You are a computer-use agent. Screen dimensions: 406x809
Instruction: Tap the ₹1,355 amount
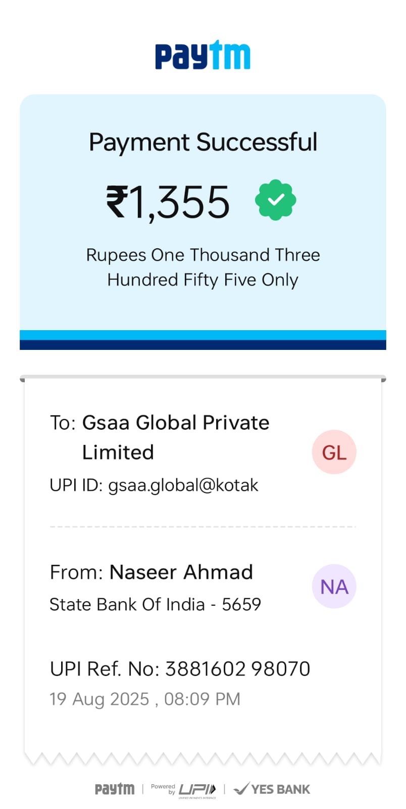[168, 202]
